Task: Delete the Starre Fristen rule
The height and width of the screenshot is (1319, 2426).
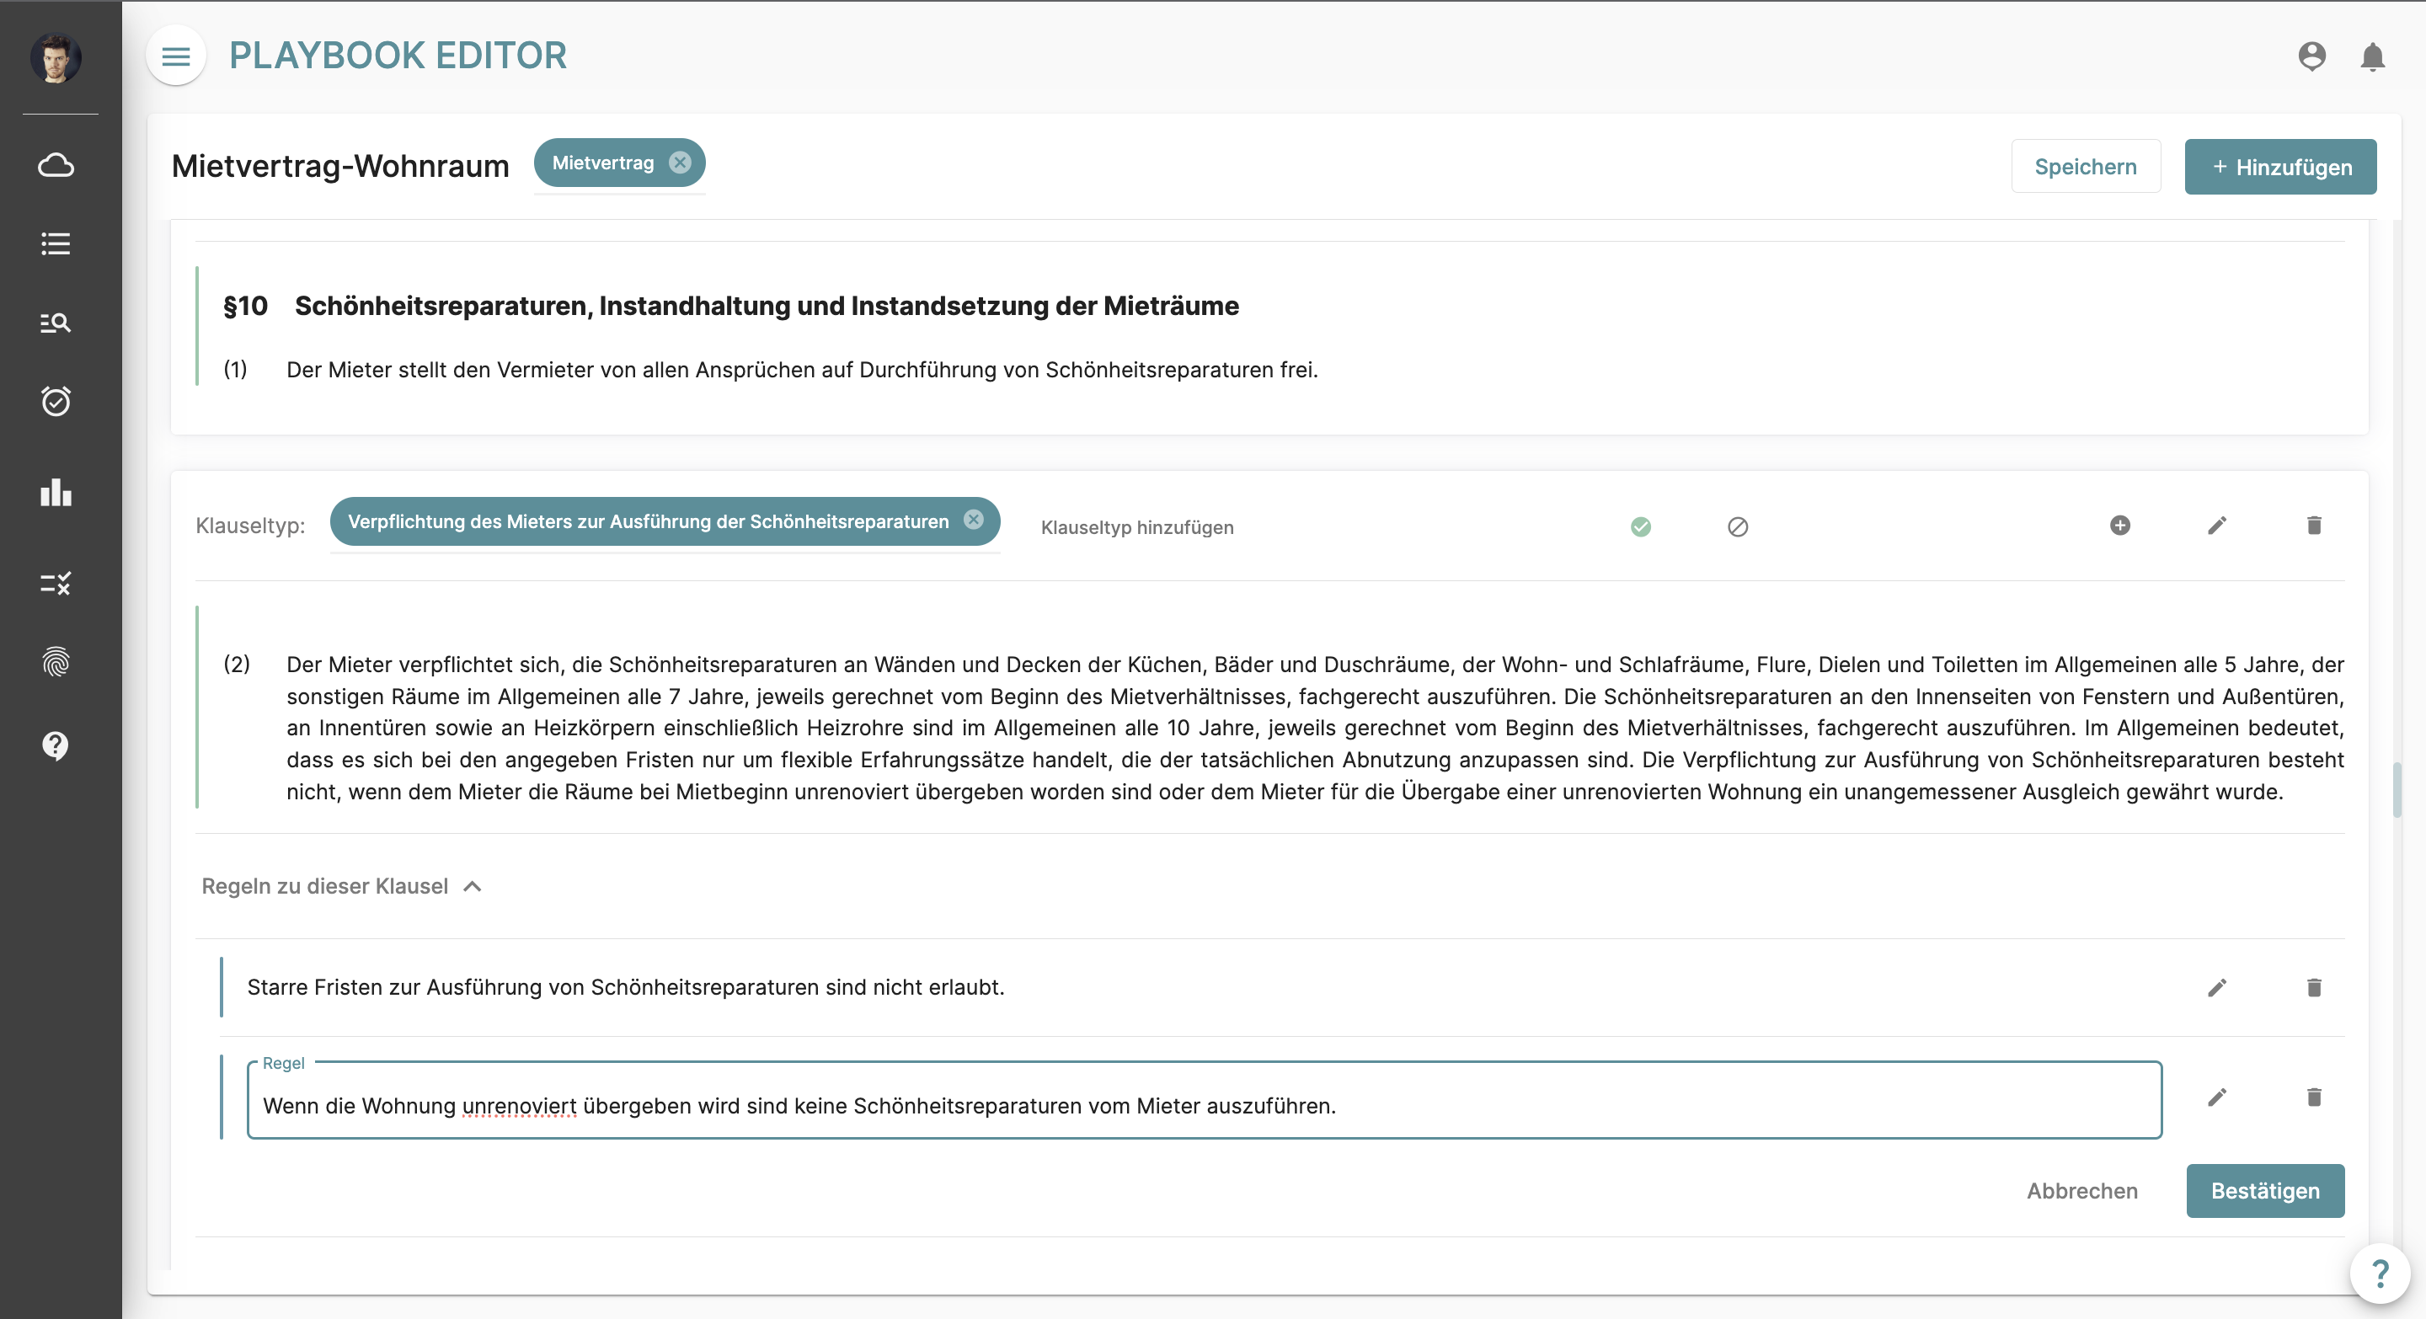Action: point(2314,988)
